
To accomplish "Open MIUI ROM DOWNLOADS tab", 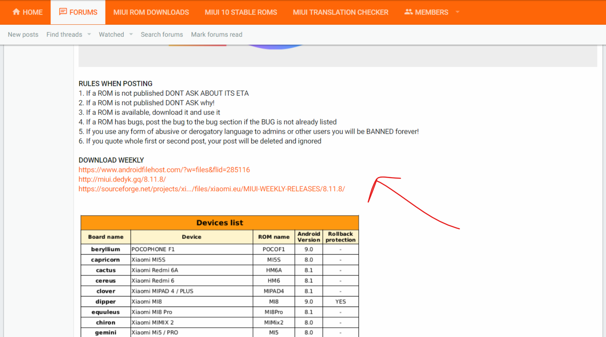I will pos(151,12).
